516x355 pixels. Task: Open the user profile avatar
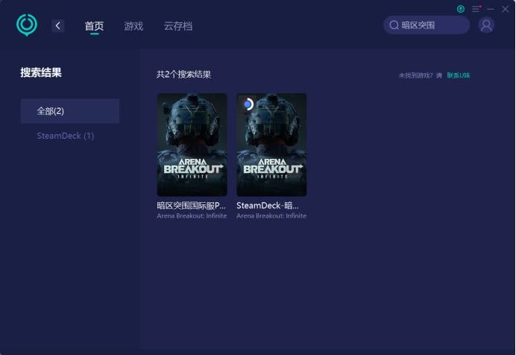[x=486, y=25]
